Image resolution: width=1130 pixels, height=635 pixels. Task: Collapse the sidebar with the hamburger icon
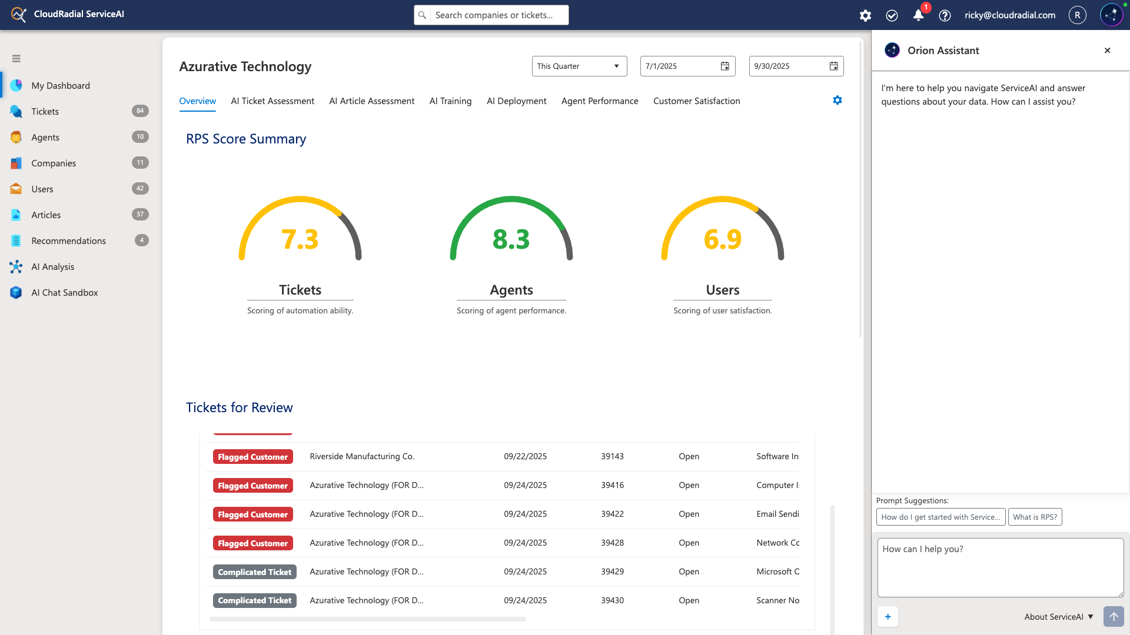point(16,58)
